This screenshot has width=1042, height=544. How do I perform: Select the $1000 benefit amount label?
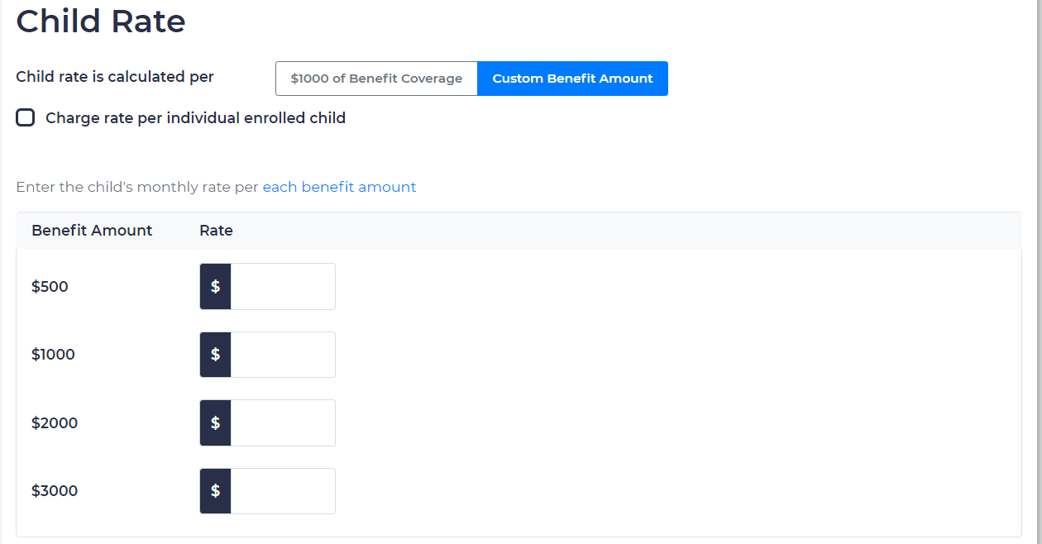point(55,354)
